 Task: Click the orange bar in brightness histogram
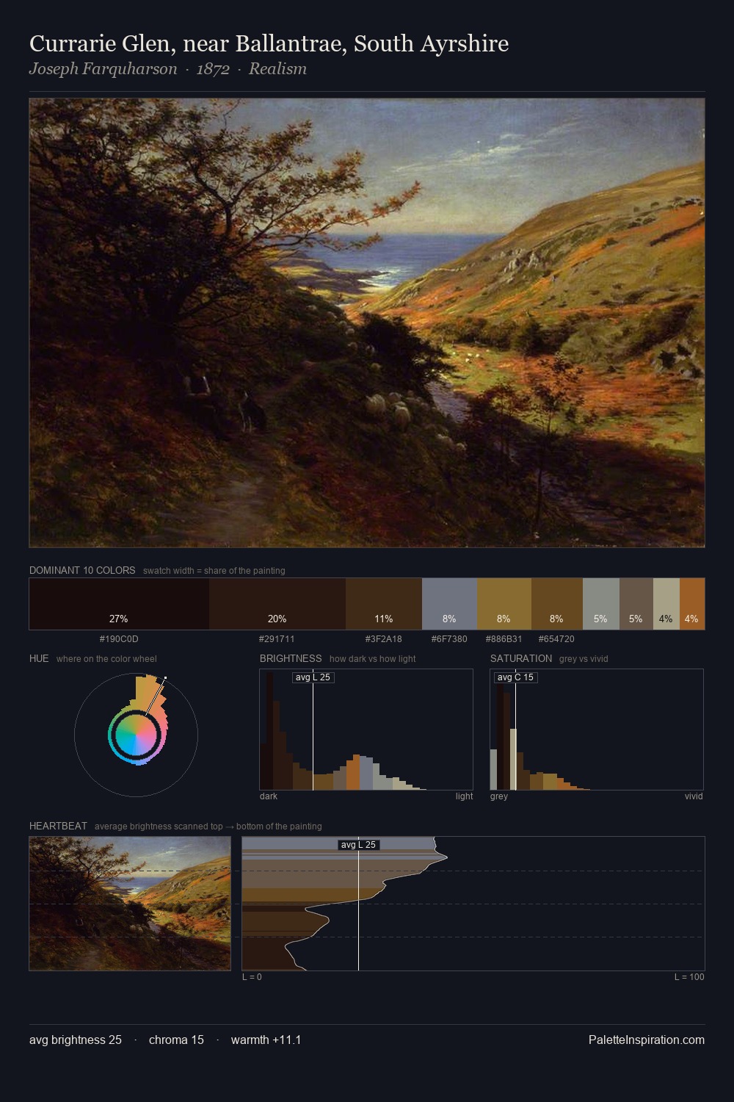(x=353, y=774)
